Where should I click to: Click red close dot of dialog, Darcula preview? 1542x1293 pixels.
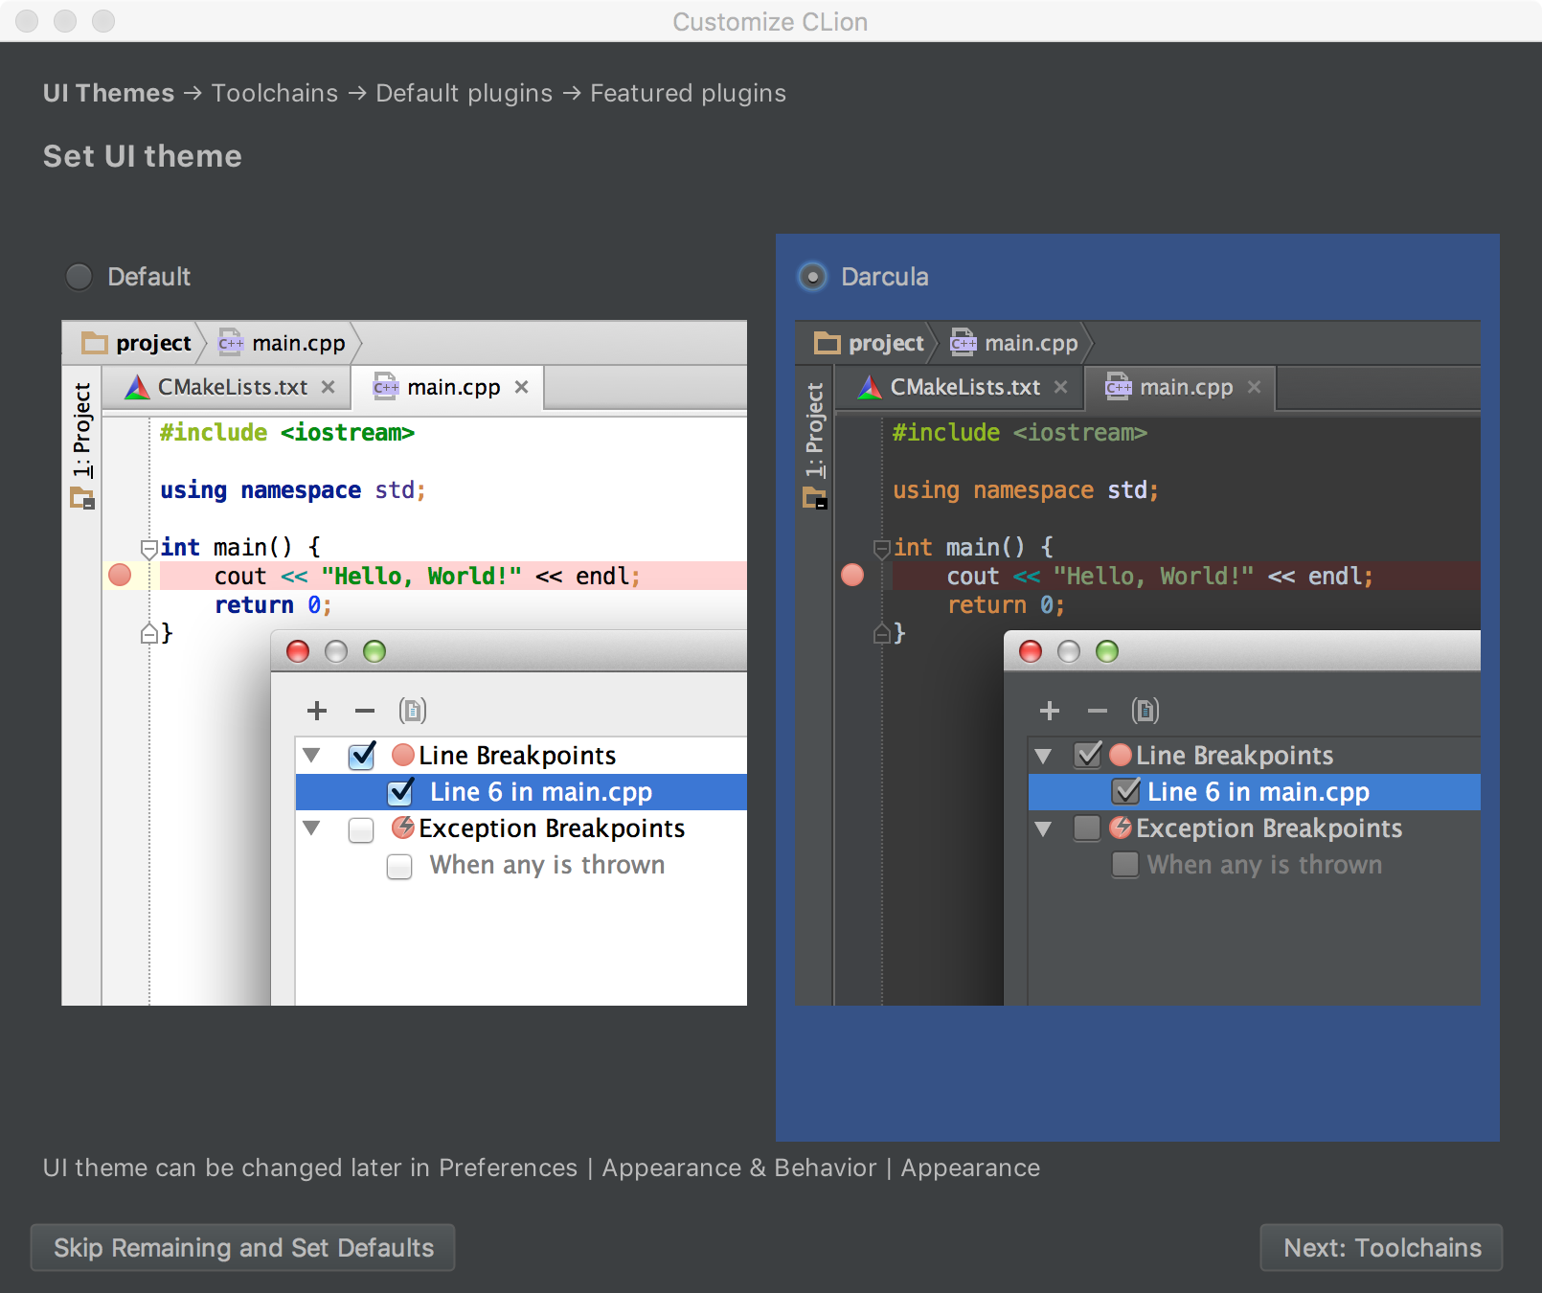[x=1031, y=651]
